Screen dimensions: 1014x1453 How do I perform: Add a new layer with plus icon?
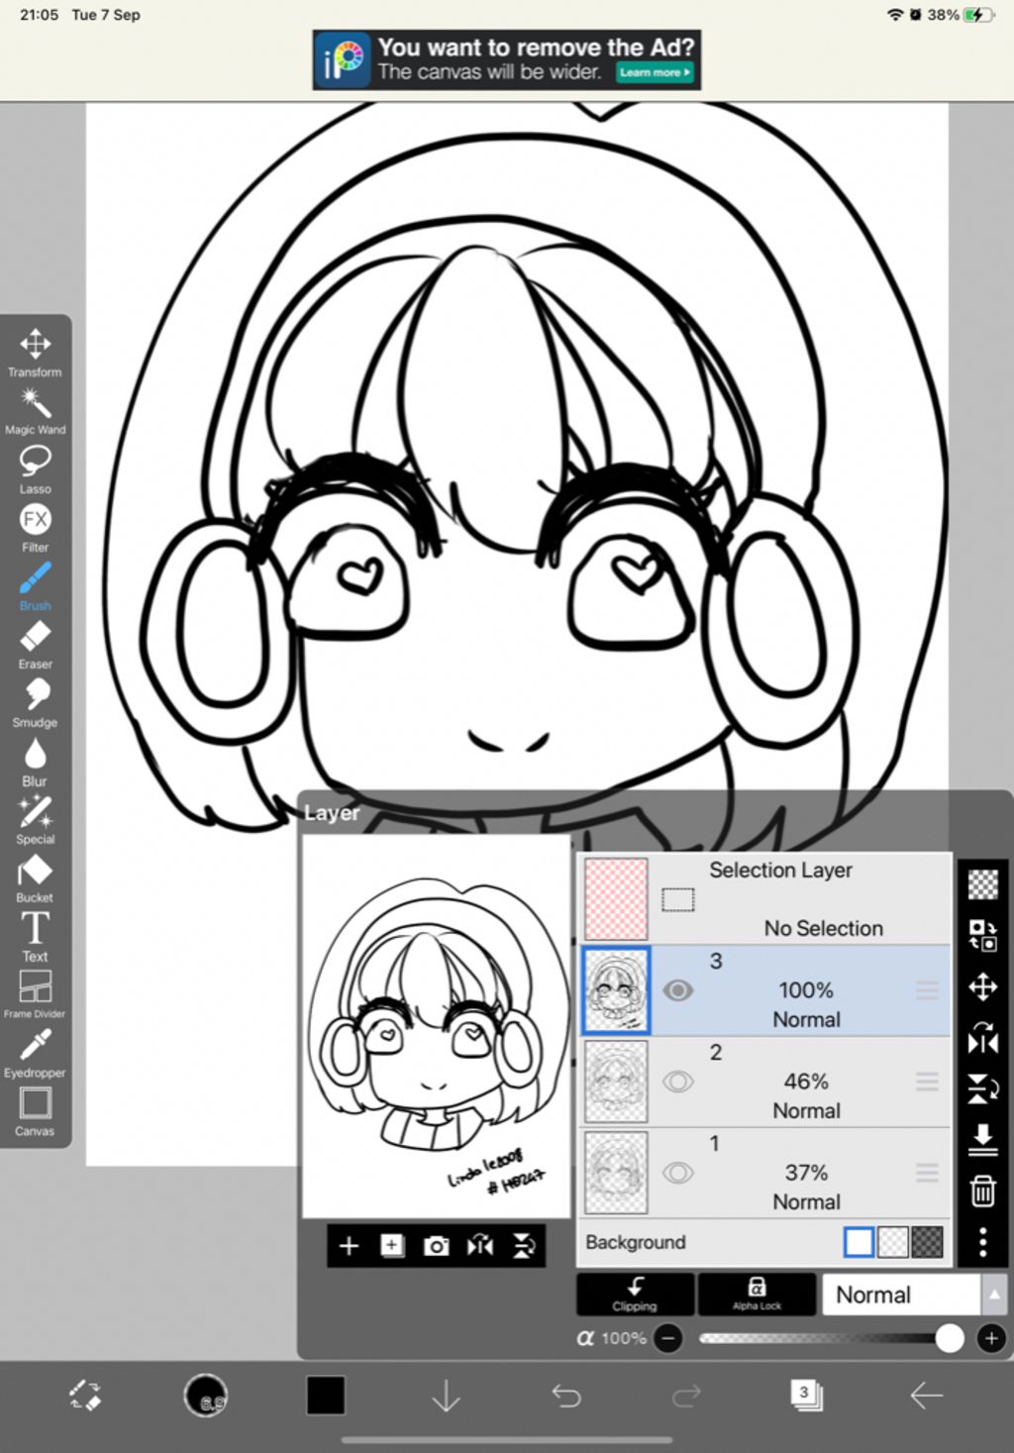click(x=349, y=1246)
